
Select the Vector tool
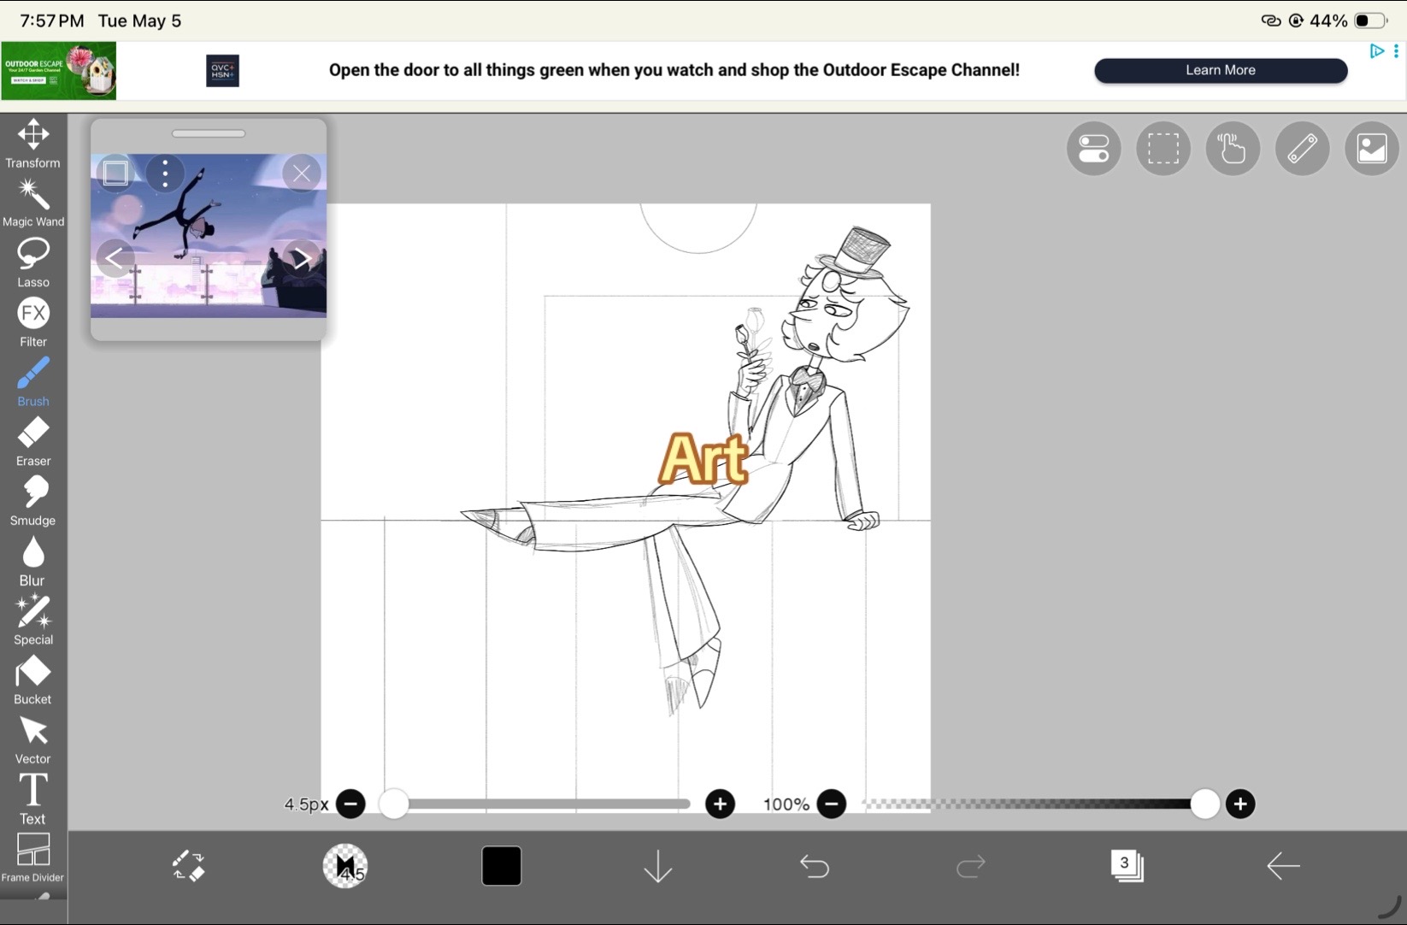[32, 740]
